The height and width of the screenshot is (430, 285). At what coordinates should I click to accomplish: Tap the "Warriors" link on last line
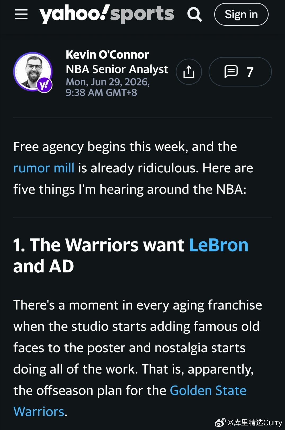coord(39,412)
